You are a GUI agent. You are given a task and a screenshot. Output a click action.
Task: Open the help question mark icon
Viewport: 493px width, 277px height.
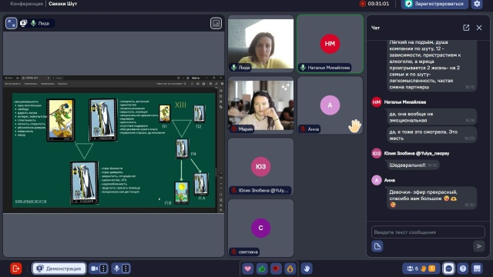[463, 269]
